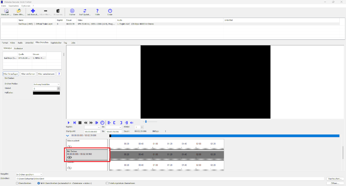Select the Nicht überschreiben radio button
Screen dimensions: 346x186
tap(39, 183)
